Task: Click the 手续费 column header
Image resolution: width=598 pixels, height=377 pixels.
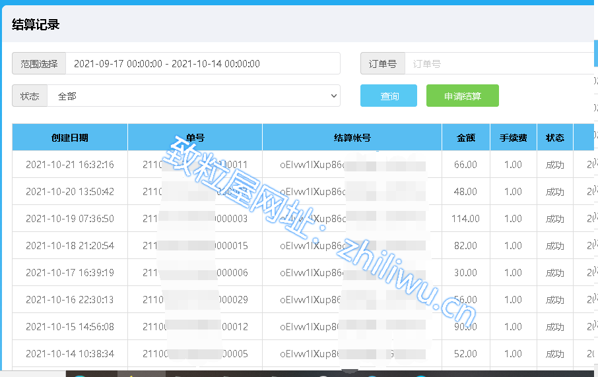Action: (514, 138)
